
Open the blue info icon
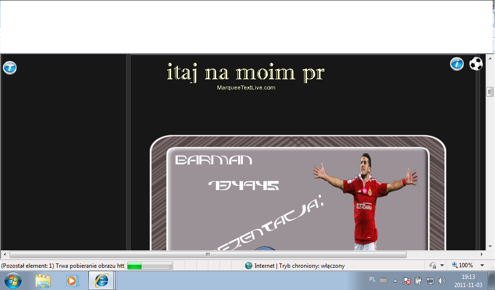457,64
